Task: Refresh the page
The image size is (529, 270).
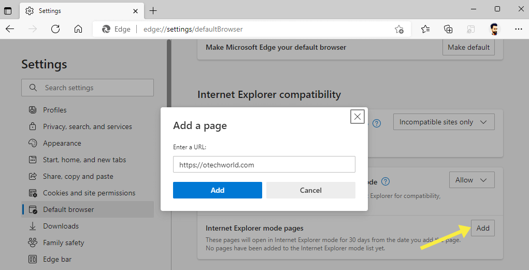Action: [x=55, y=29]
